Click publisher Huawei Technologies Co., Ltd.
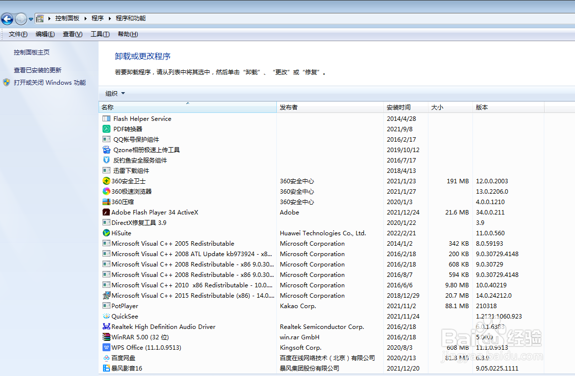575x376 pixels. click(x=323, y=233)
